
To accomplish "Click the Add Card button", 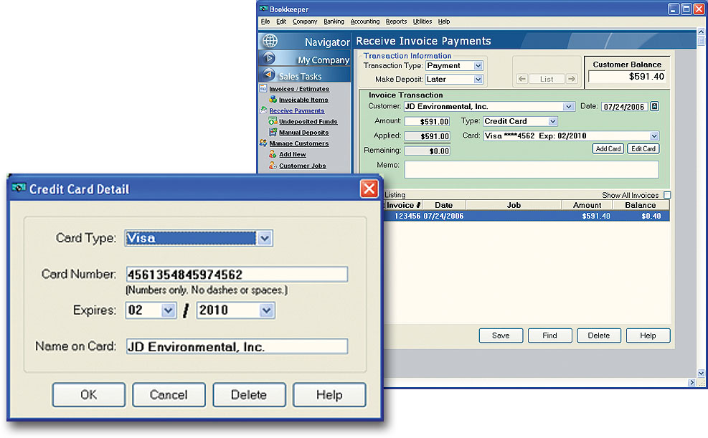I will (608, 149).
